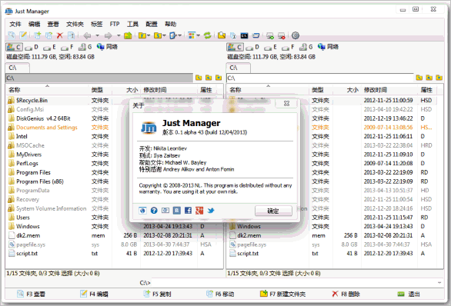Click F7 新建文件夹 button at bottom
The image size is (451, 306).
tap(282, 294)
